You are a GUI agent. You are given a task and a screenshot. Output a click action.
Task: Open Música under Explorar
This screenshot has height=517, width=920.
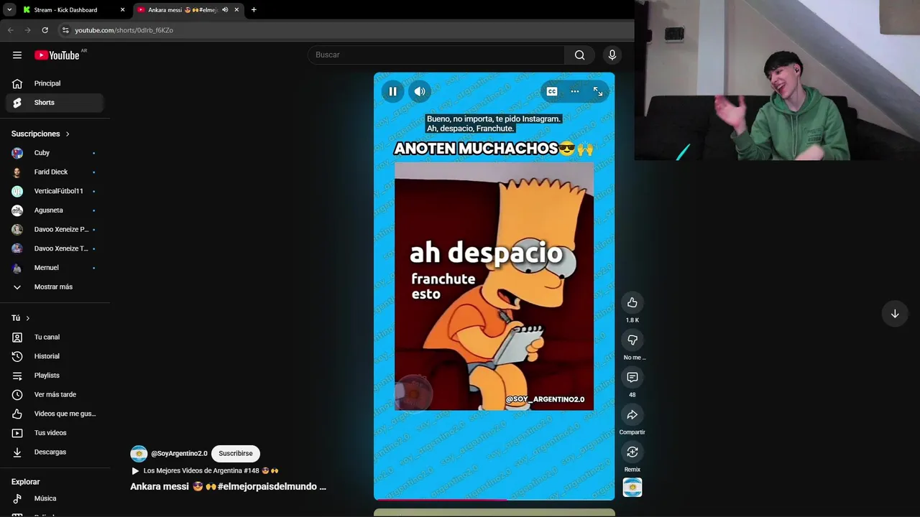coord(55,498)
